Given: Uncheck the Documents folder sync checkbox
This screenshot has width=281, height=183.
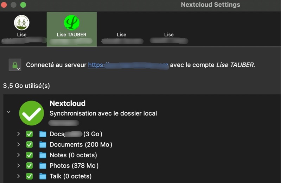Looking at the screenshot, I should pyautogui.click(x=30, y=144).
